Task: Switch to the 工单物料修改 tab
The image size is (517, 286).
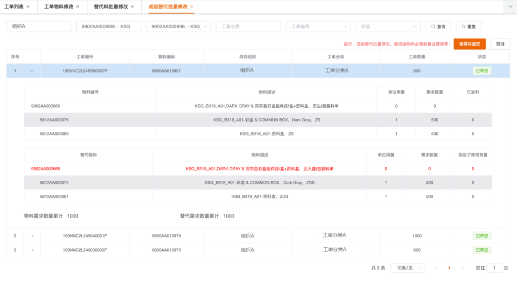Action: click(x=59, y=7)
